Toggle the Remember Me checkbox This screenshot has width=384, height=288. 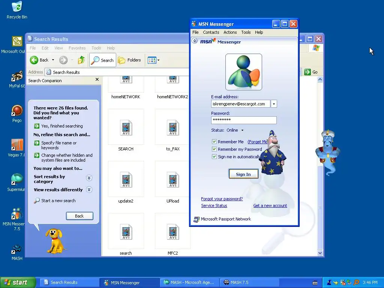(214, 141)
